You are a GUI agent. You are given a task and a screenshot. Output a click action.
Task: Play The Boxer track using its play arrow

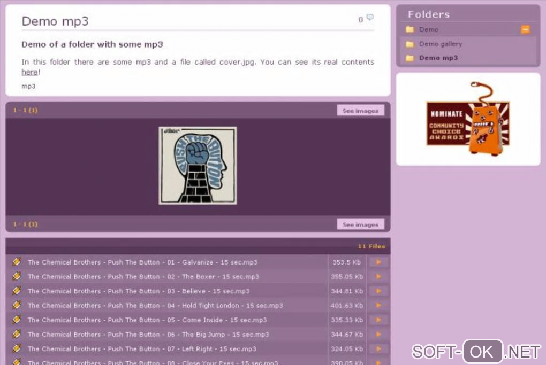[378, 277]
